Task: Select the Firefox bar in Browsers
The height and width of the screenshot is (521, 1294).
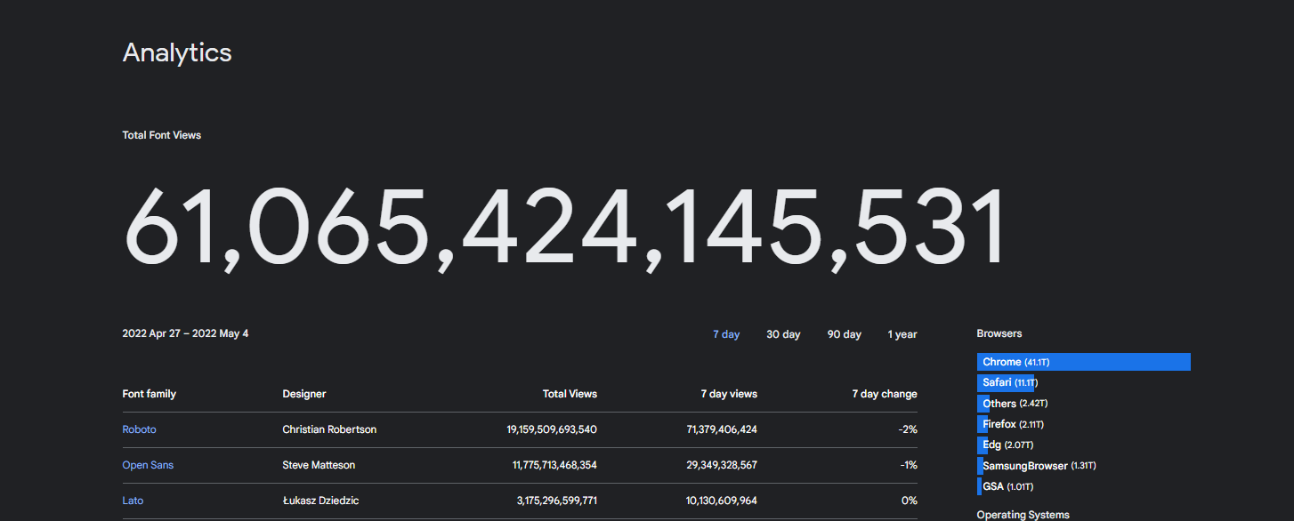Action: coord(983,424)
